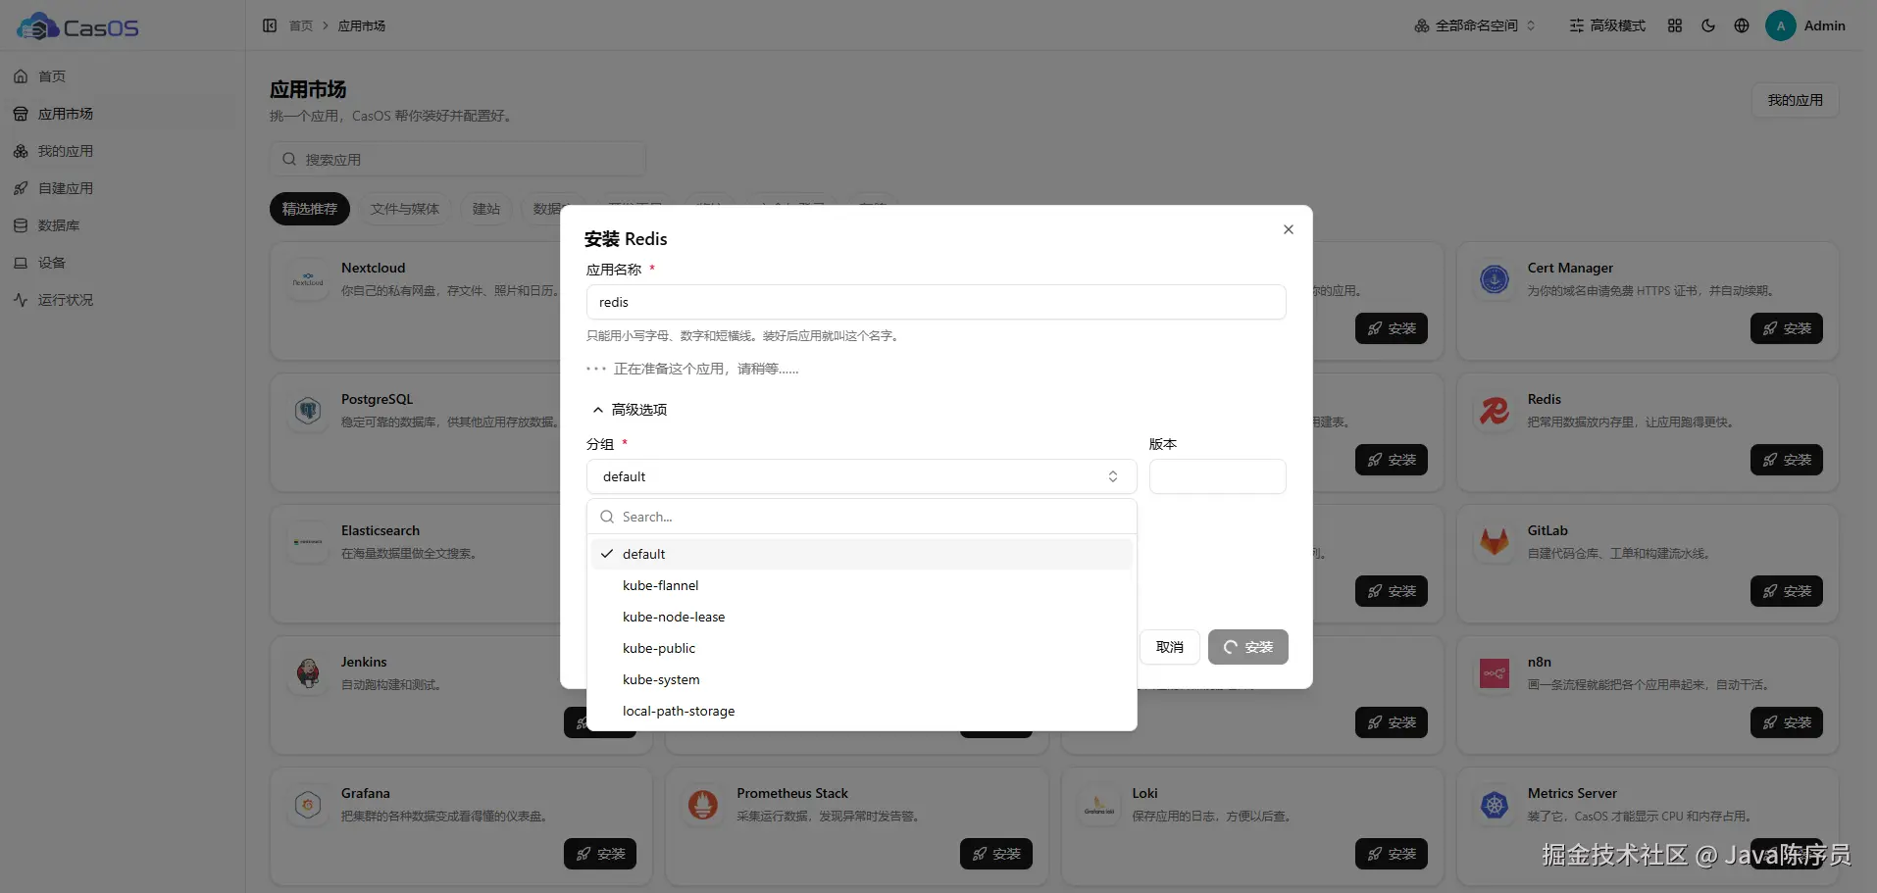Image resolution: width=1877 pixels, height=893 pixels.
Task: Open the language globe icon
Action: pyautogui.click(x=1742, y=25)
